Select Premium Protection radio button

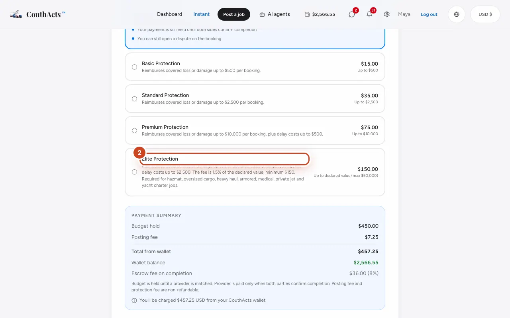click(x=134, y=130)
